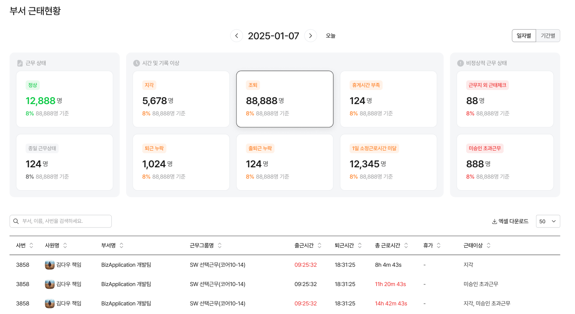This screenshot has height=314, width=575.
Task: Open the 50 rows per page dropdown
Action: 548,221
